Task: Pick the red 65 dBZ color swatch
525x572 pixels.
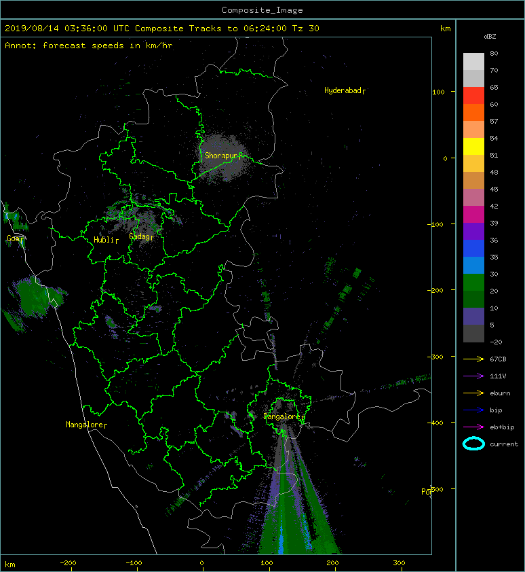Action: click(473, 96)
